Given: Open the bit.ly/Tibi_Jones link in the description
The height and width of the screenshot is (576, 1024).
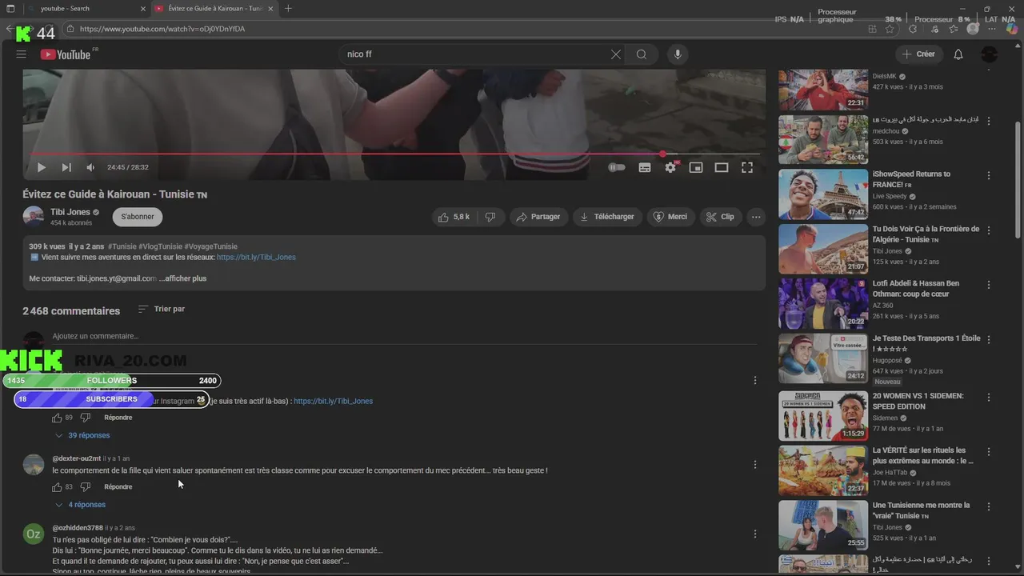Looking at the screenshot, I should (256, 258).
